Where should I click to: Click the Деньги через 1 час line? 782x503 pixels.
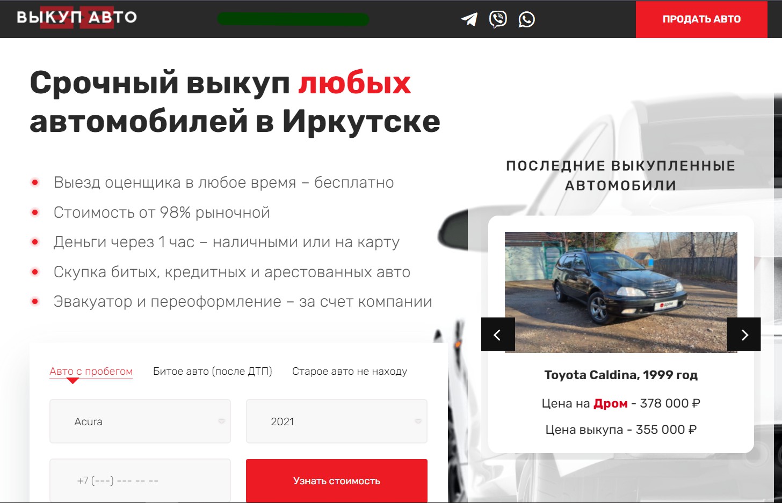click(226, 242)
